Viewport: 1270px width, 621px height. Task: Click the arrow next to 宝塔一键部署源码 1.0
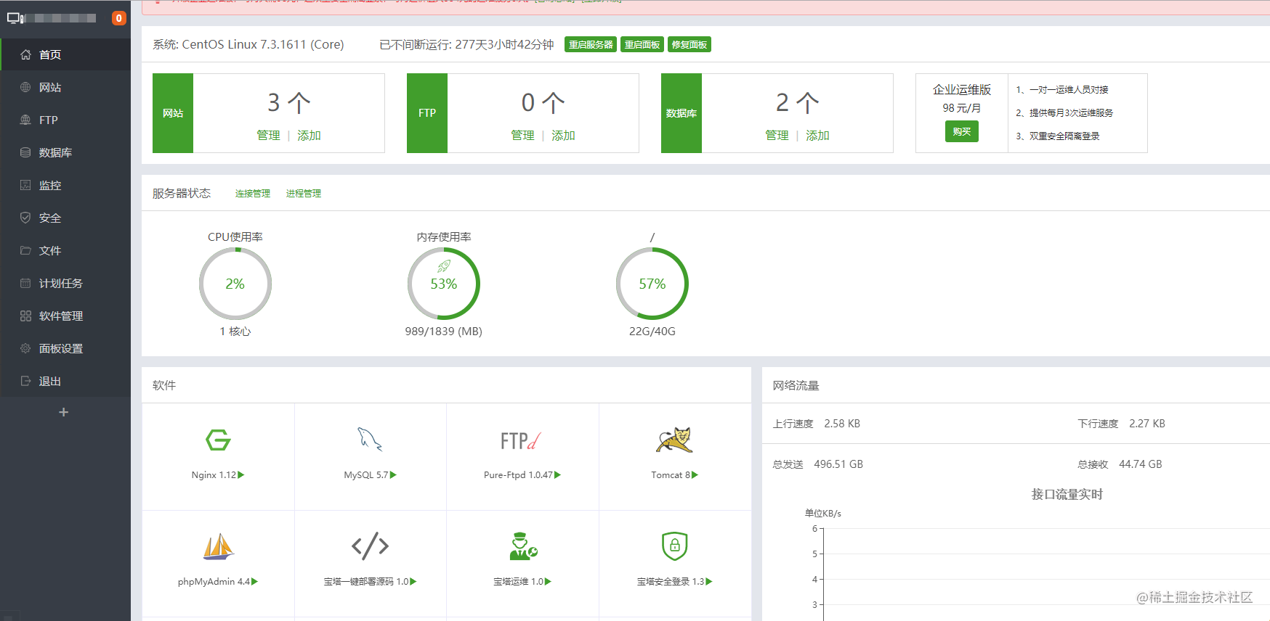(413, 582)
